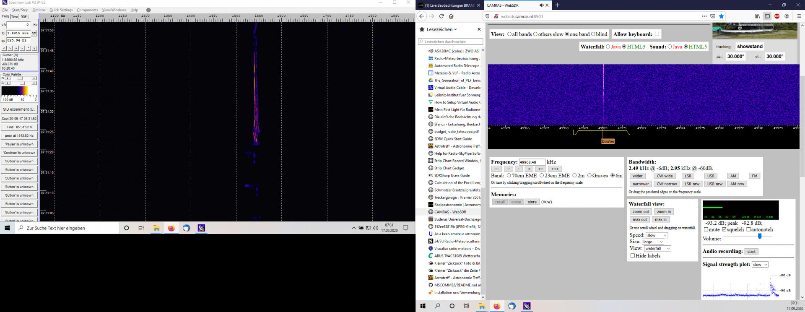Image resolution: width=805 pixels, height=312 pixels.
Task: Click the '<' frequency shift button
Action: coord(4,48)
